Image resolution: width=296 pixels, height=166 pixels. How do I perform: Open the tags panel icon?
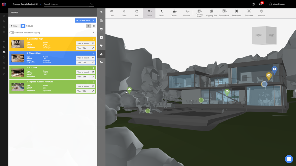coord(101,46)
